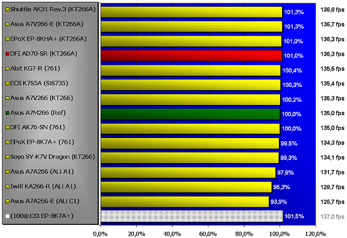
Task: Click the ECS K7S5A (SIS735) legend label
Action: click(39, 83)
